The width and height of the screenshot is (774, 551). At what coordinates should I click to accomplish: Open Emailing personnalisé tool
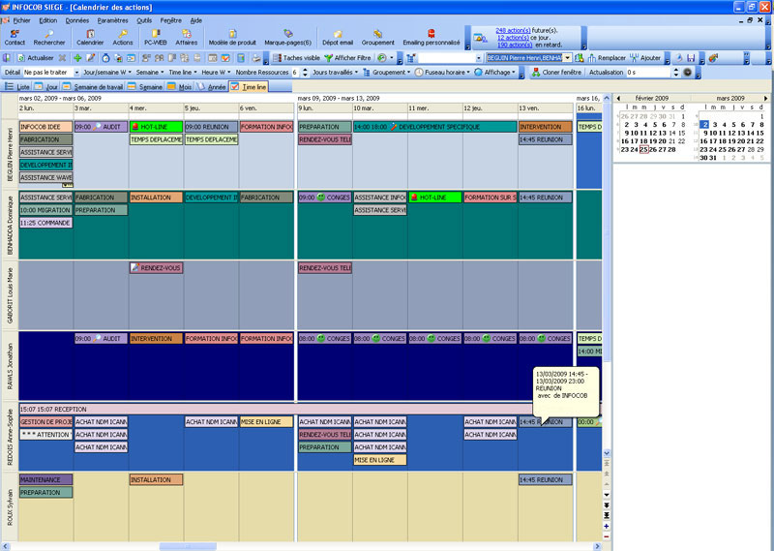pos(432,37)
